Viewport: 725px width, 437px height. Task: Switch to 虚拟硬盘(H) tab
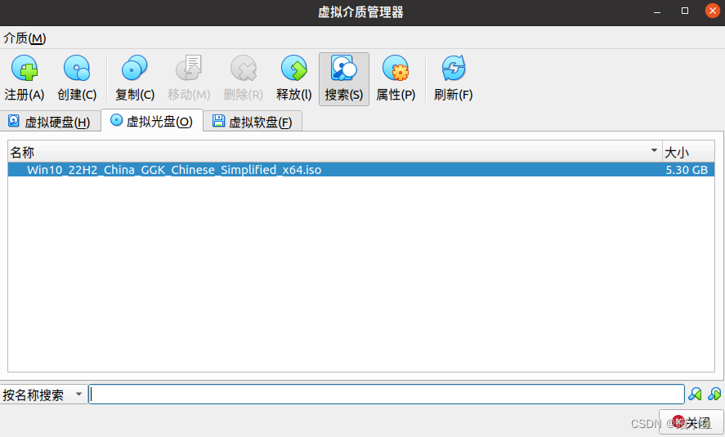pos(50,122)
